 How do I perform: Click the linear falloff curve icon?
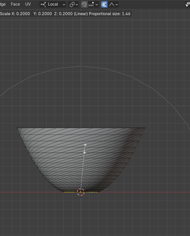pos(112,4)
